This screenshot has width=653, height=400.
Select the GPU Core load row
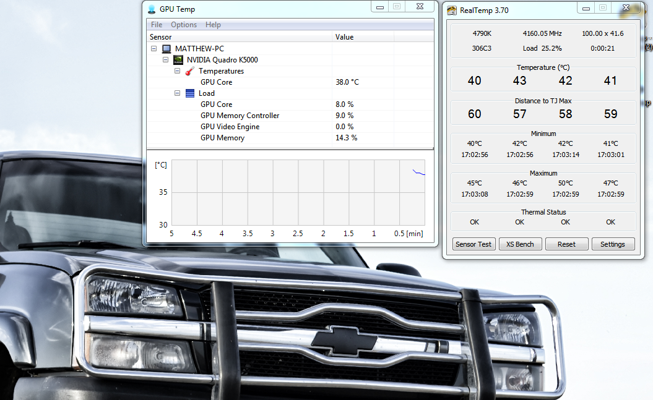click(x=290, y=104)
